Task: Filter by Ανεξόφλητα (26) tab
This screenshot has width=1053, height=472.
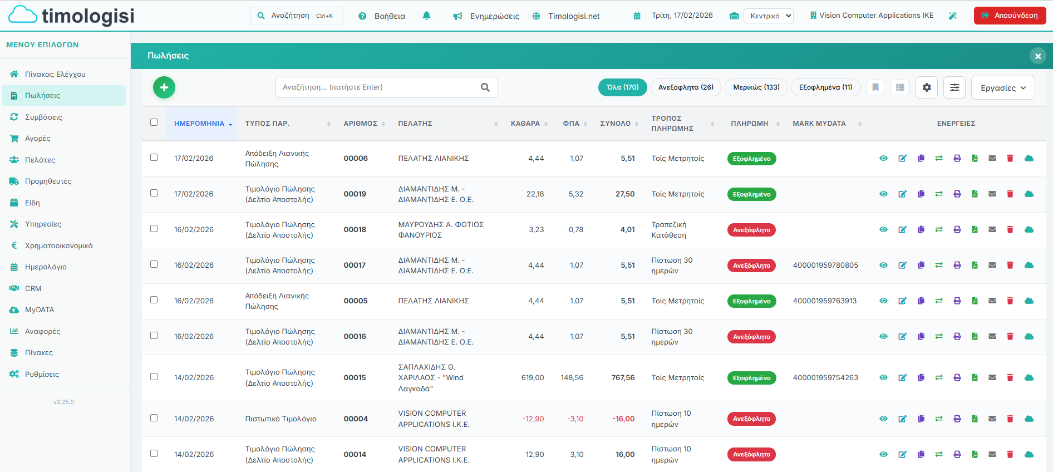Action: [x=686, y=87]
